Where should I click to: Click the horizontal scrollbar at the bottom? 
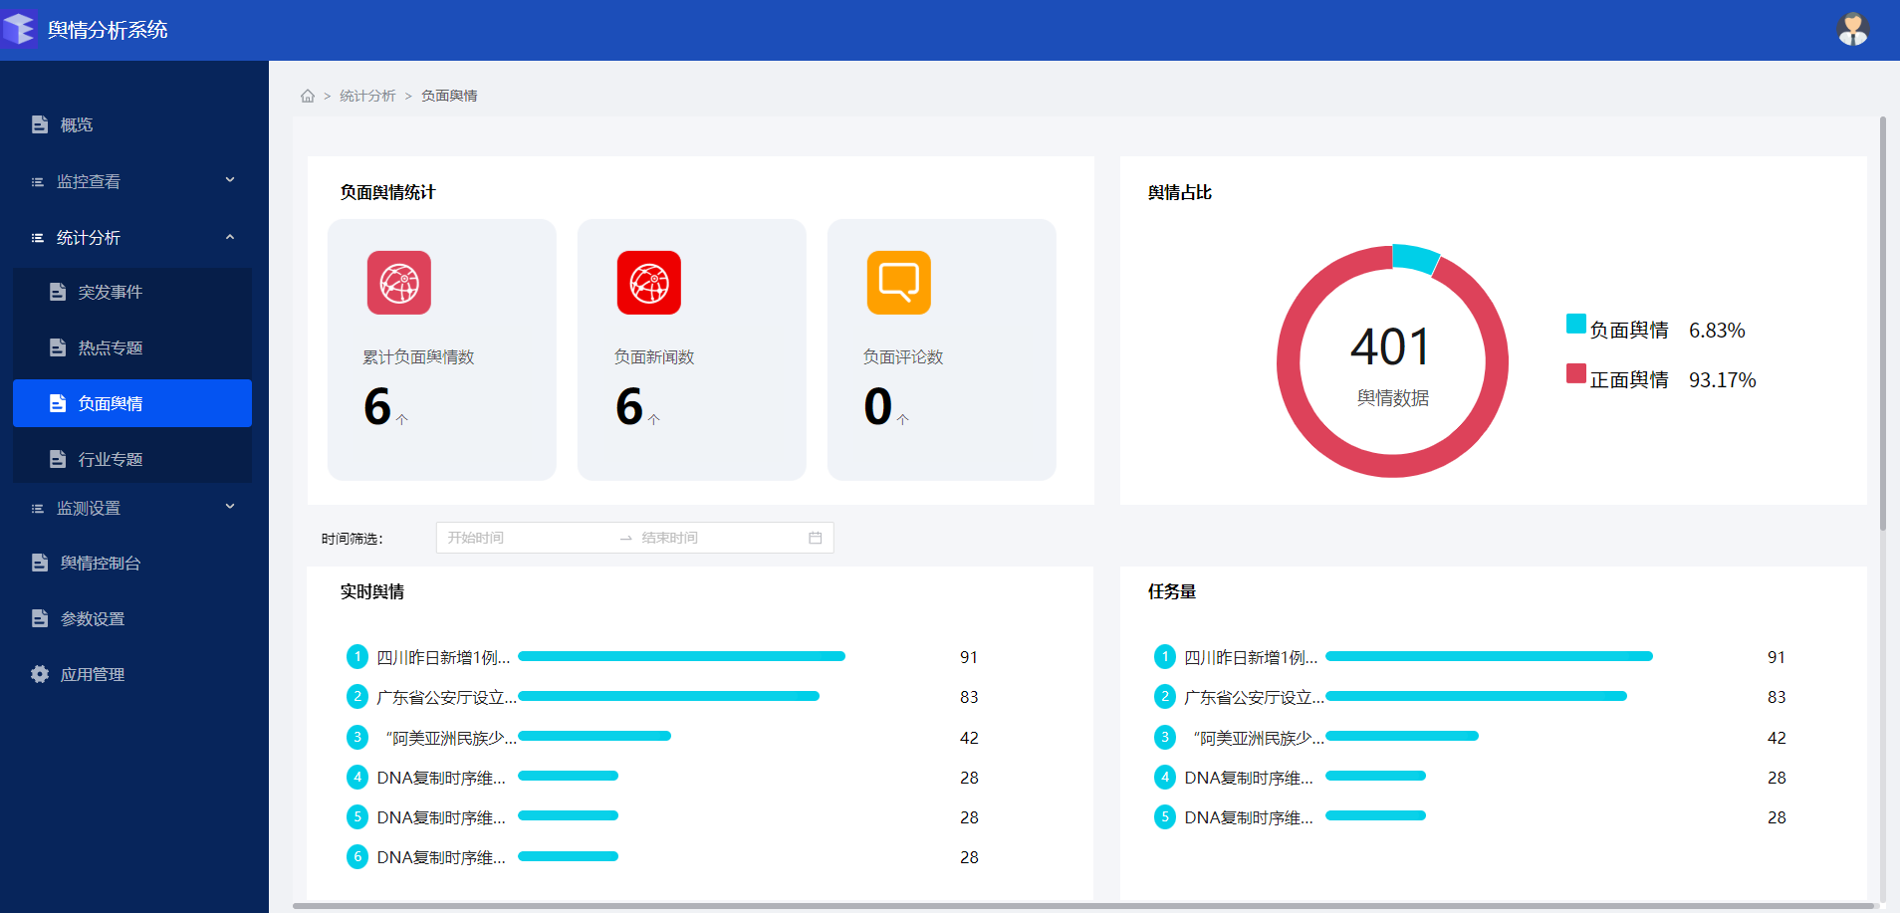(x=1082, y=906)
